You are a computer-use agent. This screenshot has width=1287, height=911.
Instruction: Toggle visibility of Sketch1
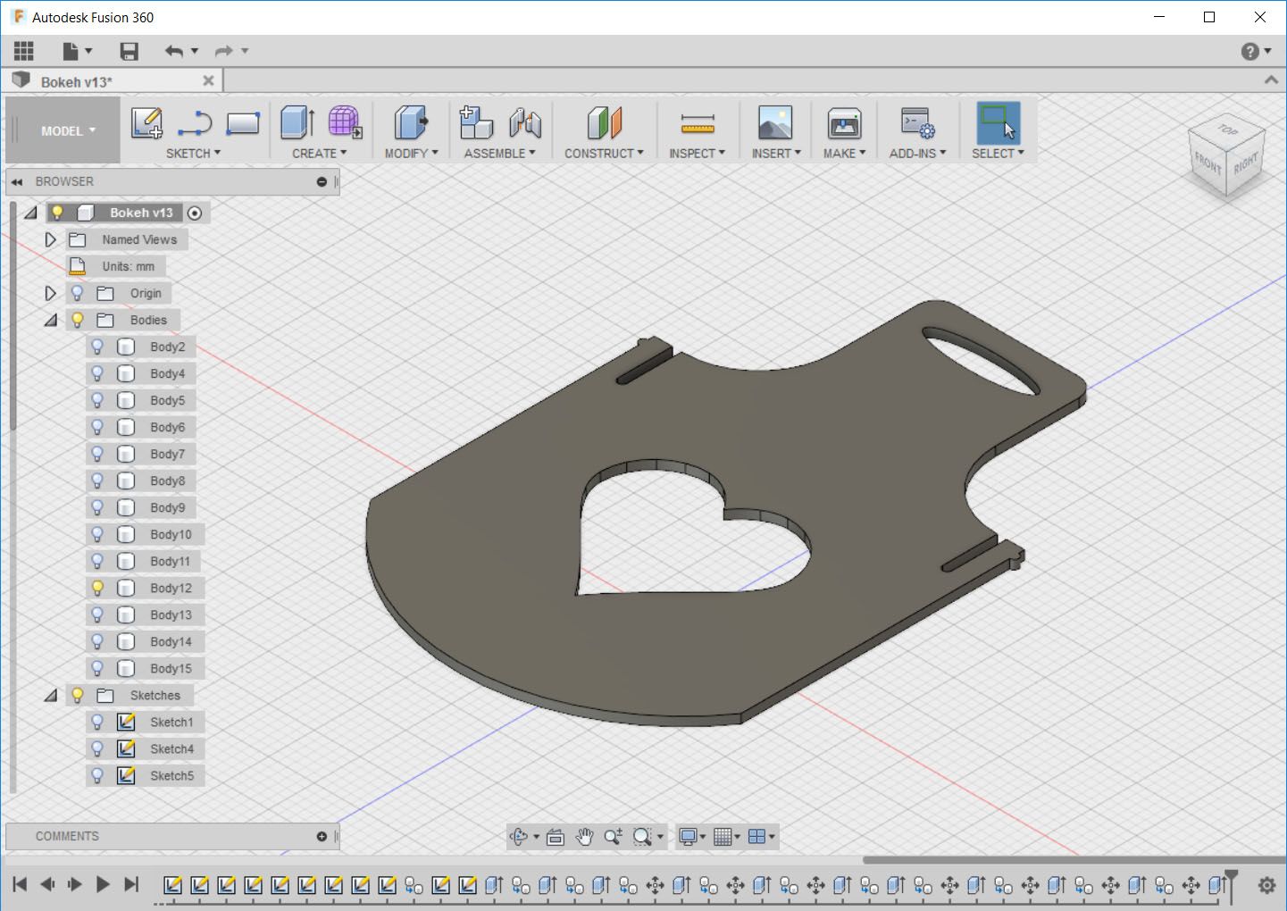pos(98,722)
